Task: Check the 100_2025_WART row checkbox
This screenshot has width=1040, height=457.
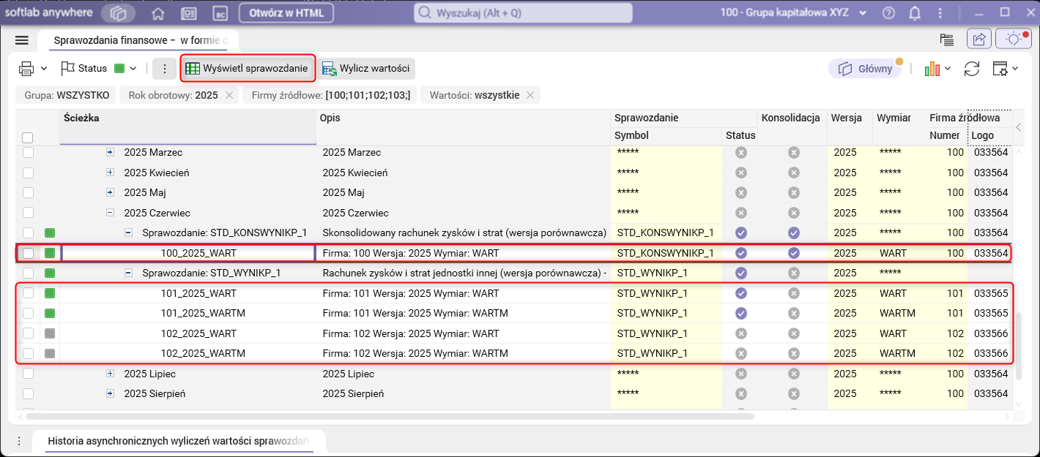Action: tap(28, 253)
